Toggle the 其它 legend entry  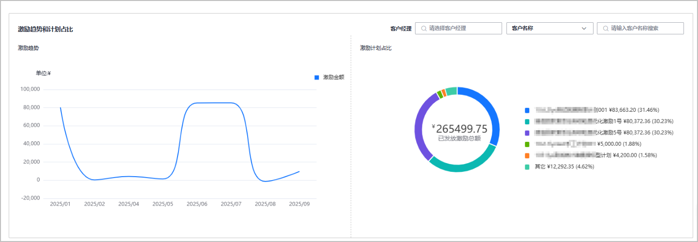point(527,166)
